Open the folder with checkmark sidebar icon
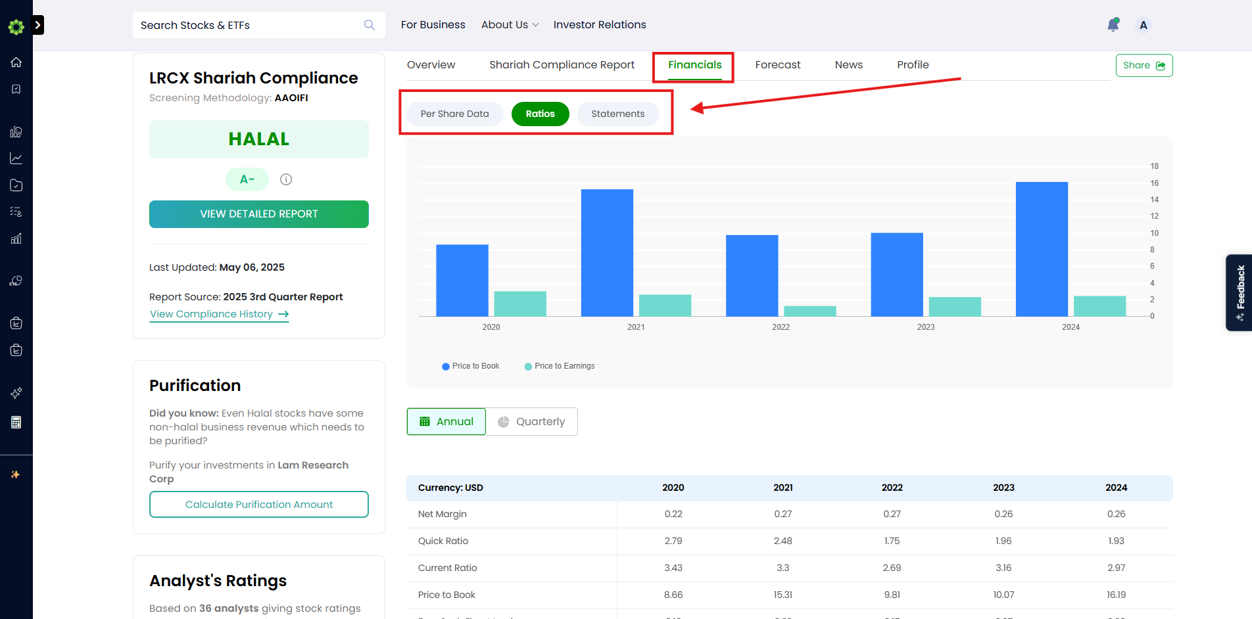 coord(16,185)
